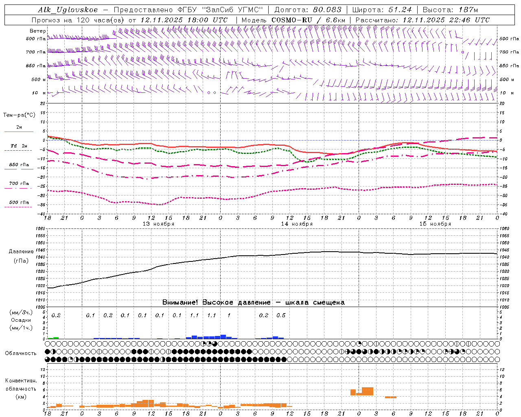Click the station name Alk_Uglovskoe
The width and height of the screenshot is (521, 417).
[68, 10]
